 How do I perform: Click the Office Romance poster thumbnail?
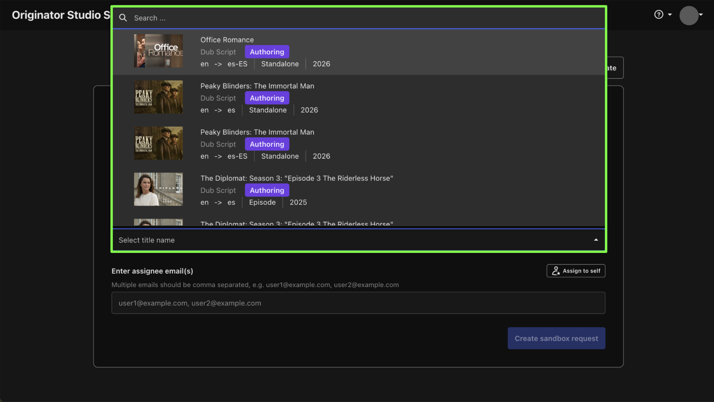click(x=158, y=51)
